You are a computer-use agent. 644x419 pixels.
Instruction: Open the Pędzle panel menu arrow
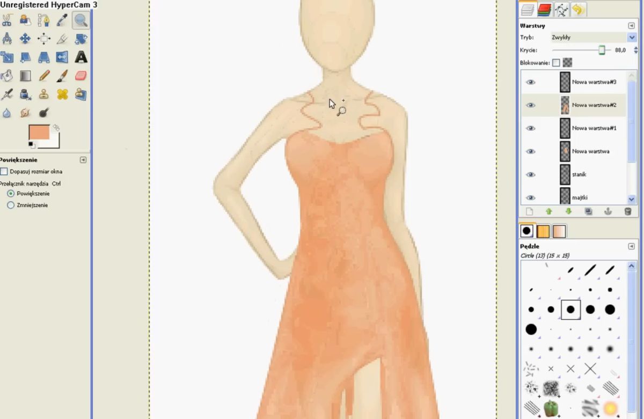click(631, 246)
